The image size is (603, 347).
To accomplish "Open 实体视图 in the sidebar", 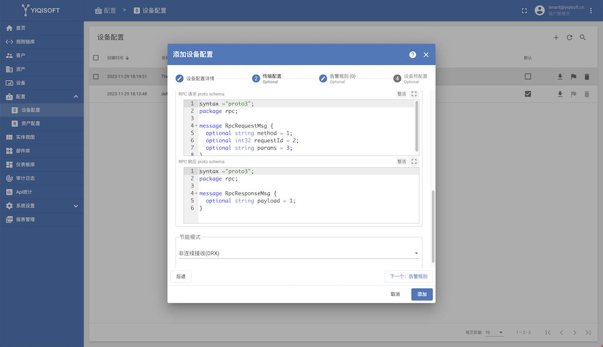I will [42, 137].
